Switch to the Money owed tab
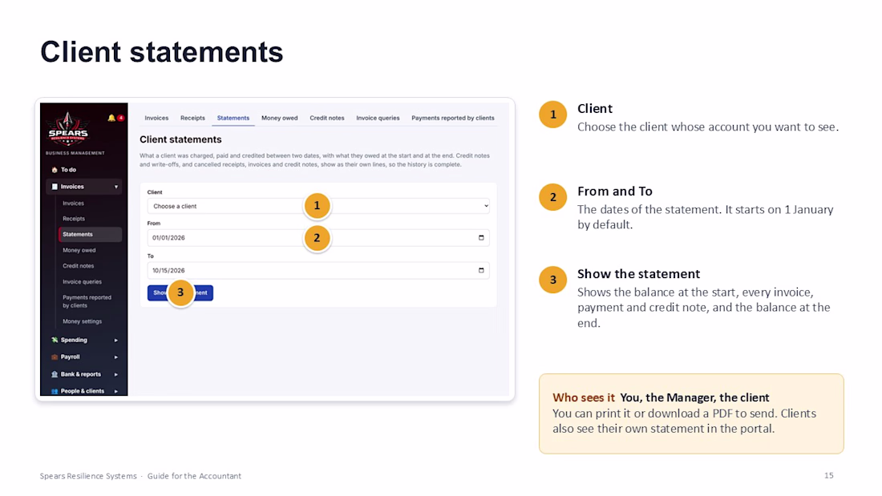882x496 pixels. [280, 118]
